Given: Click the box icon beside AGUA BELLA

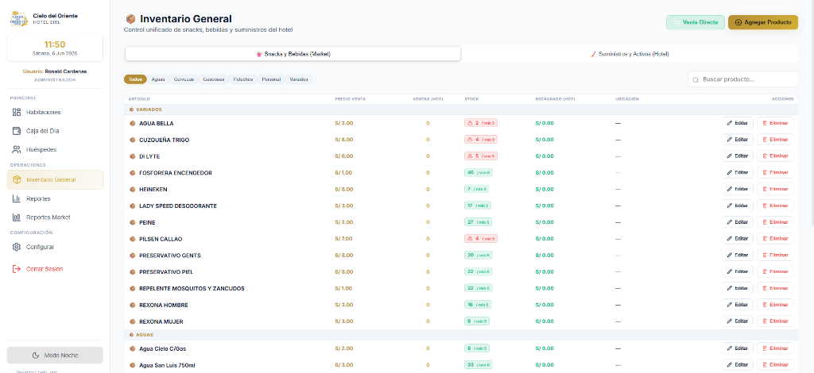Looking at the screenshot, I should point(133,123).
